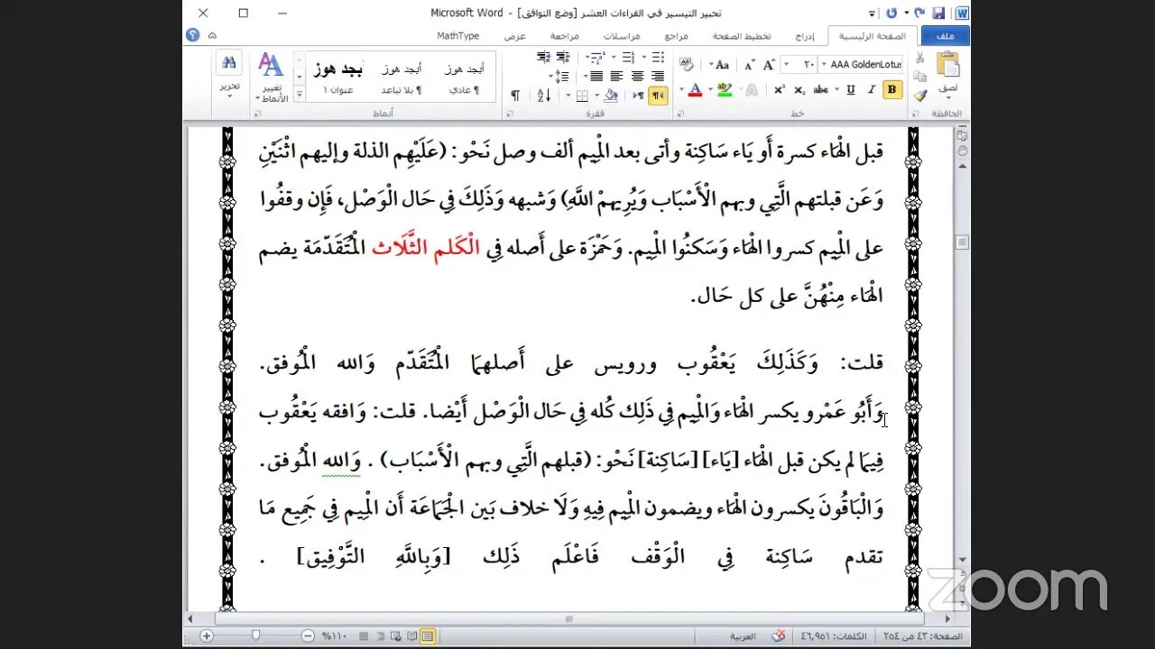Click bullets list icon

tap(658, 57)
